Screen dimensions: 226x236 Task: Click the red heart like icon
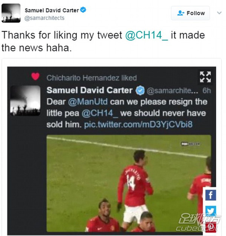(x=35, y=76)
